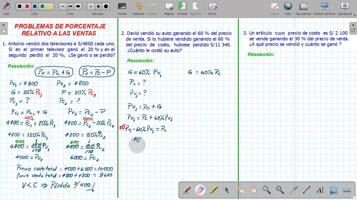
Task: Set the thick line width
Action: point(78,6)
